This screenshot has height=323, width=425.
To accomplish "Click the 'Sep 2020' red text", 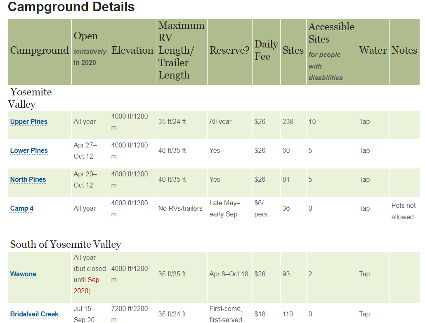I will click(x=87, y=285).
